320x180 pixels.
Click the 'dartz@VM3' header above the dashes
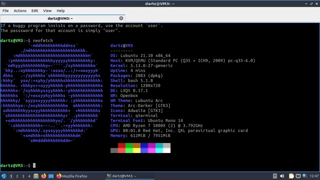[x=122, y=45]
